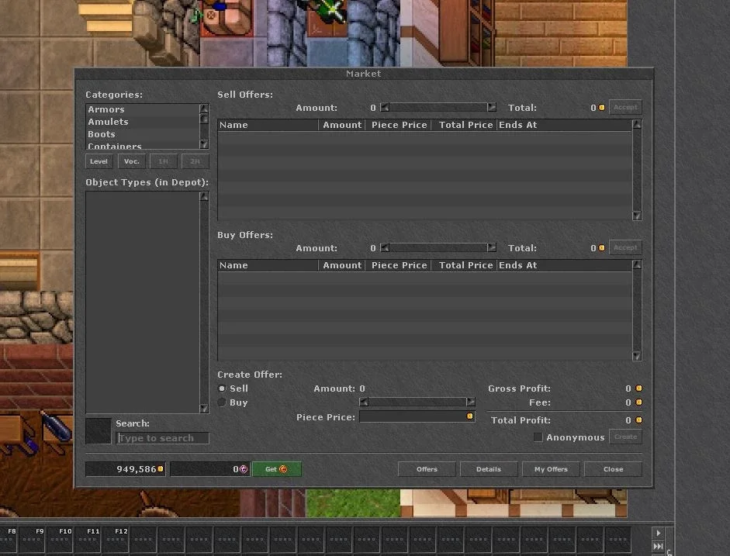The width and height of the screenshot is (730, 556).
Task: Click the F8 hotkey slot
Action: 9,539
